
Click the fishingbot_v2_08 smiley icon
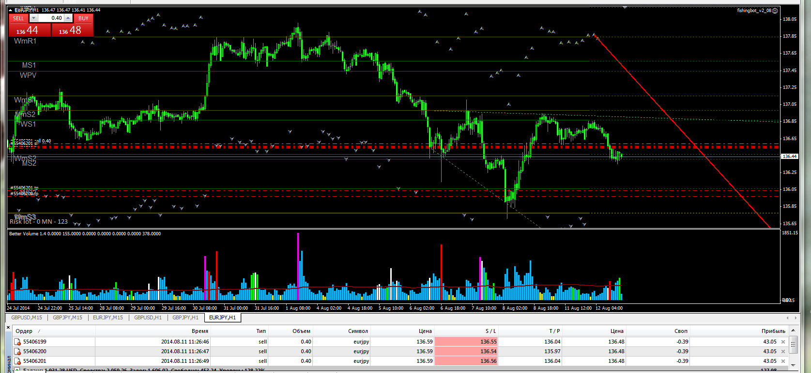point(775,11)
